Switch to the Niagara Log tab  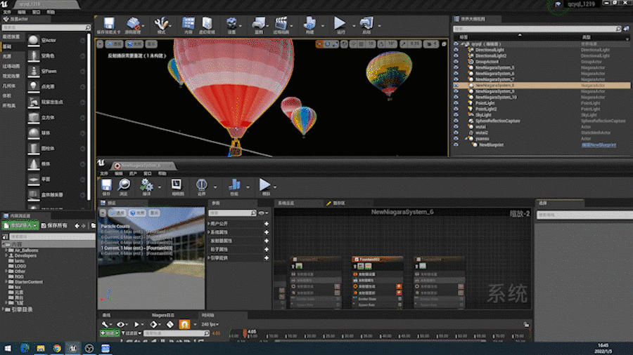[163, 315]
